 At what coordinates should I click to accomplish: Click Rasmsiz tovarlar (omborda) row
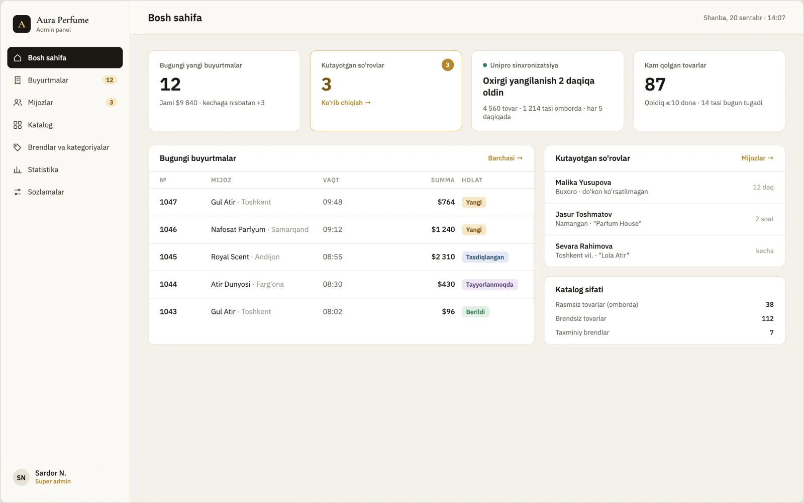664,304
